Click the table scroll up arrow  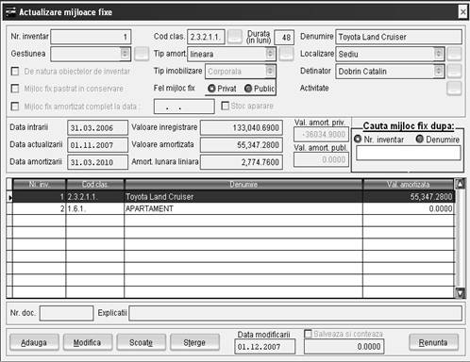460,184
